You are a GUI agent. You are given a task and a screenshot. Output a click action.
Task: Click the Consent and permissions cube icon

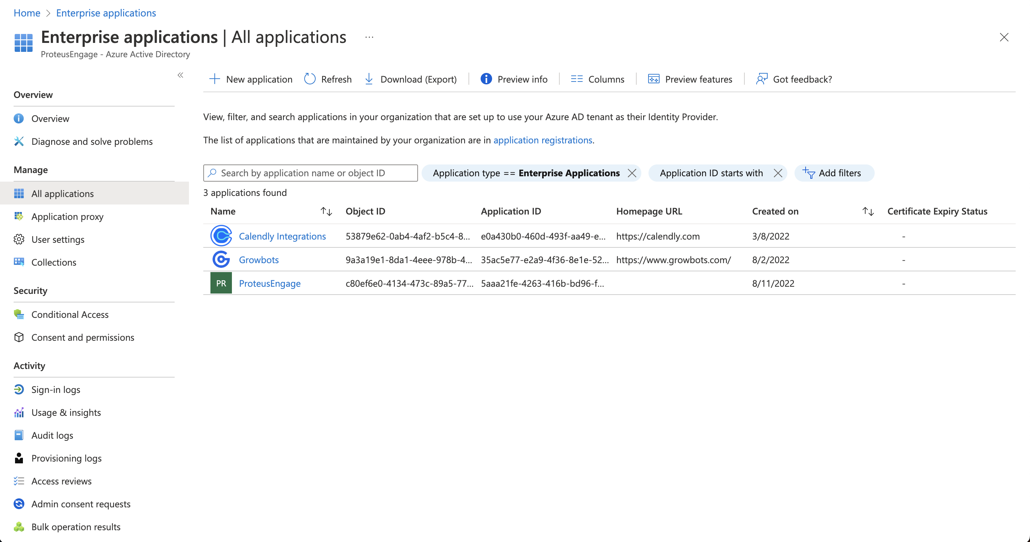pyautogui.click(x=19, y=337)
